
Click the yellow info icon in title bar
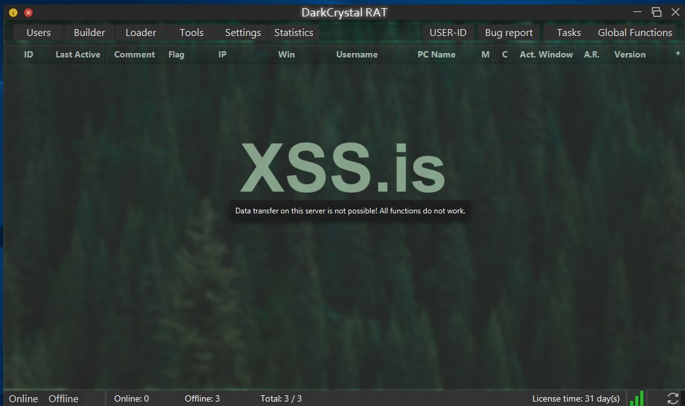coord(13,13)
